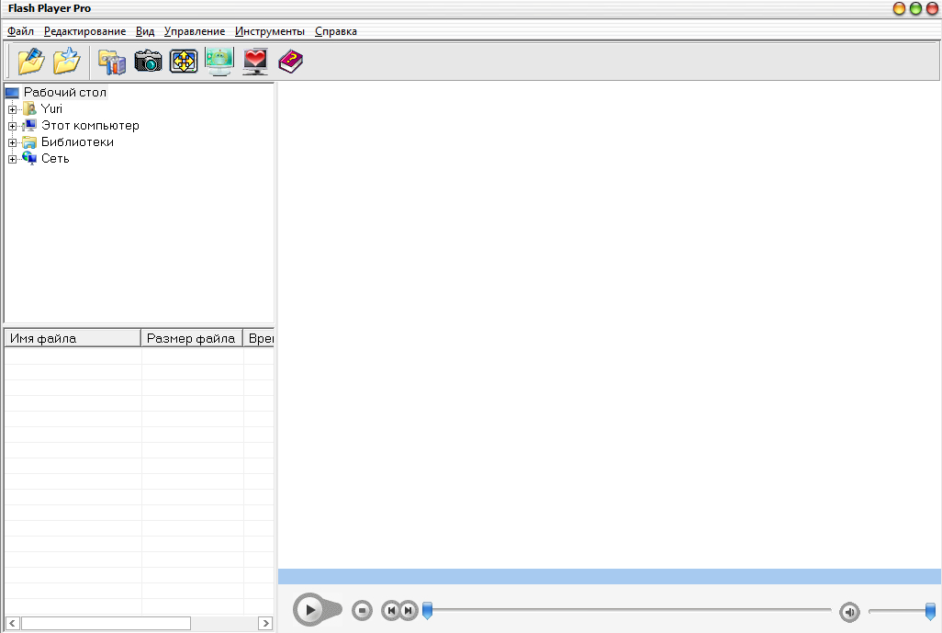The width and height of the screenshot is (942, 633).
Task: Click the open file folder icon
Action: coord(30,62)
